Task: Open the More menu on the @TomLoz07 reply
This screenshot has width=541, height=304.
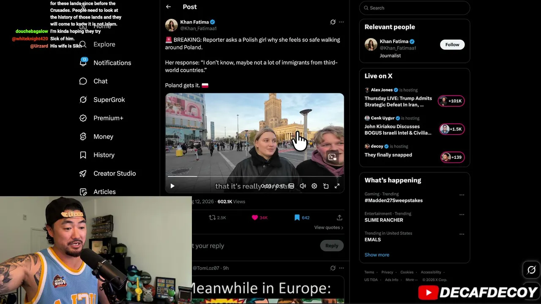Action: 342,268
